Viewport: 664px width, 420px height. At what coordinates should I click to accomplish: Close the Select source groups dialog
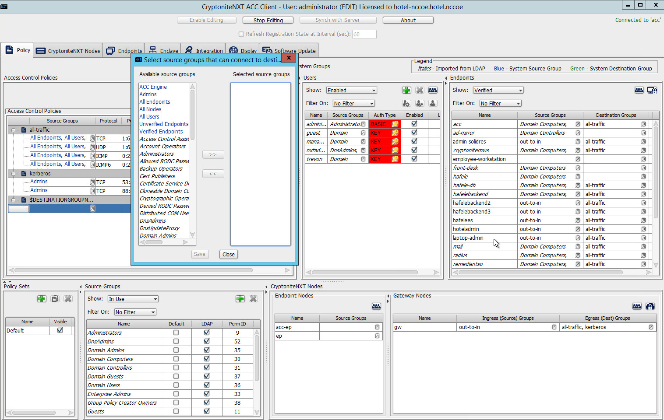coord(288,58)
